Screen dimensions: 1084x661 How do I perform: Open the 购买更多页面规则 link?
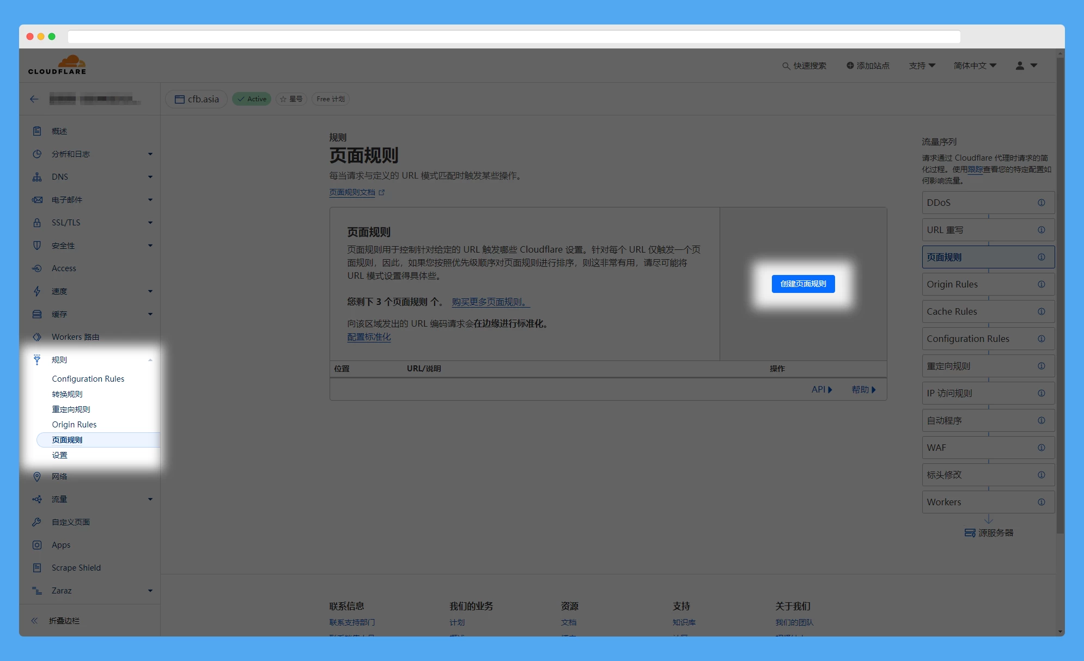click(490, 302)
